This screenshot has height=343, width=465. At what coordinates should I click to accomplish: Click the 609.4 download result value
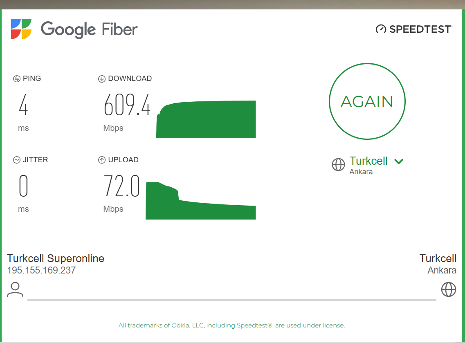point(127,105)
